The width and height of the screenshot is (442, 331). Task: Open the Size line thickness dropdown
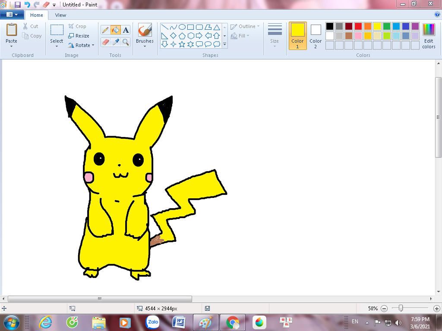[275, 35]
